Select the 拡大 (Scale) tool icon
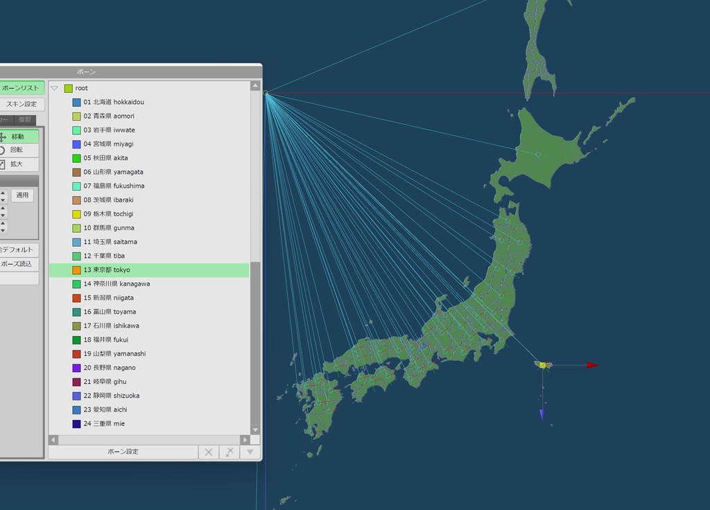Screen dimensions: 710x510 click(x=17, y=164)
